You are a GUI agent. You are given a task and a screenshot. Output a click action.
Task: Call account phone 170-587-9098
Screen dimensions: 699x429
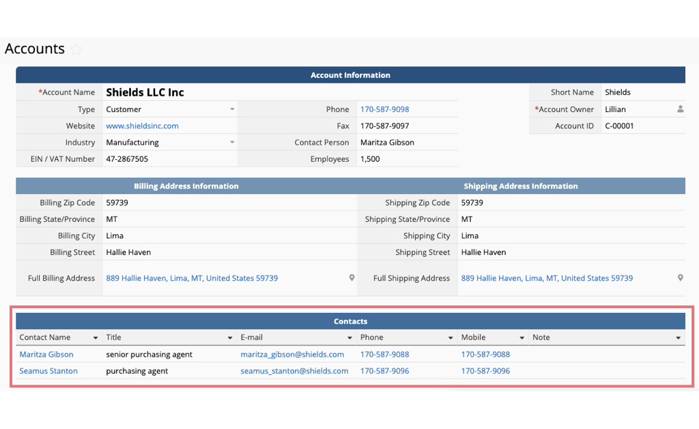click(384, 109)
